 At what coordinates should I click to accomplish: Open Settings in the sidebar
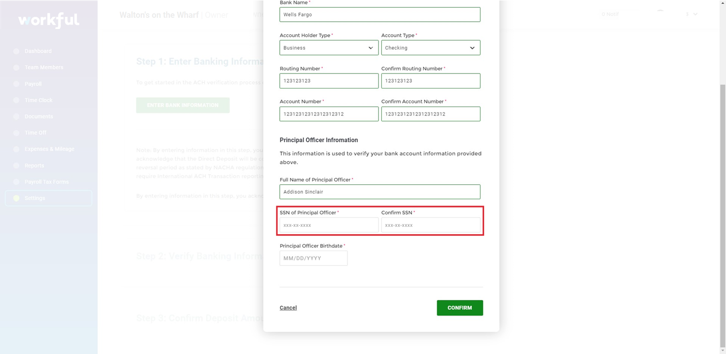[x=48, y=198]
